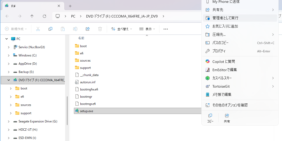Open a new tab with plus button

pyautogui.click(x=70, y=6)
